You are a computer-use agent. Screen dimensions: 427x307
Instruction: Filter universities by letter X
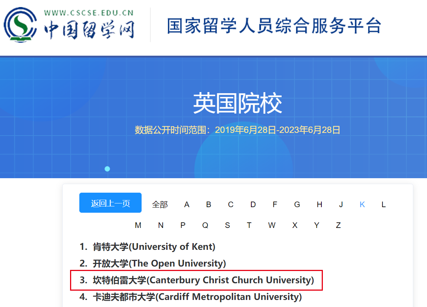point(295,225)
